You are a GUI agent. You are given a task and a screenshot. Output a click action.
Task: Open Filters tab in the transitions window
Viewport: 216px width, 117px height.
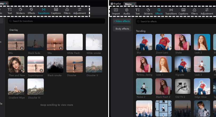[67, 11]
